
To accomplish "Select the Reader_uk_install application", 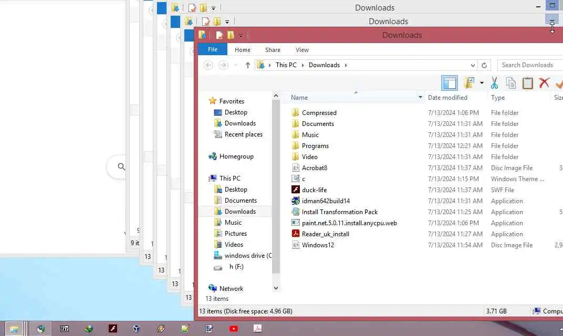I will point(325,234).
